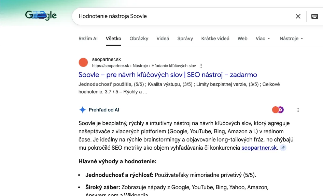Click the AI overview sparkle icon
The image size is (323, 196).
click(82, 110)
